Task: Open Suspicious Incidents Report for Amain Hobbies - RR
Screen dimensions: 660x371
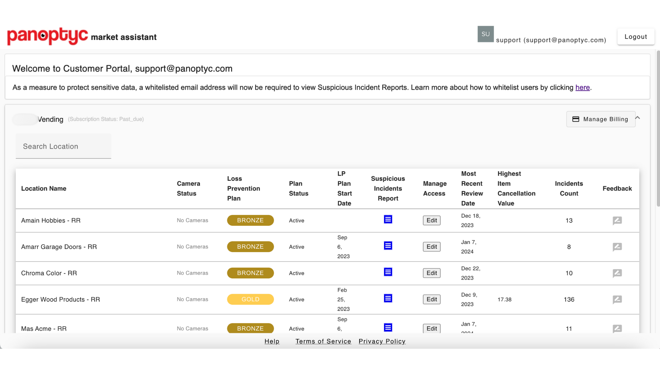Action: (388, 219)
